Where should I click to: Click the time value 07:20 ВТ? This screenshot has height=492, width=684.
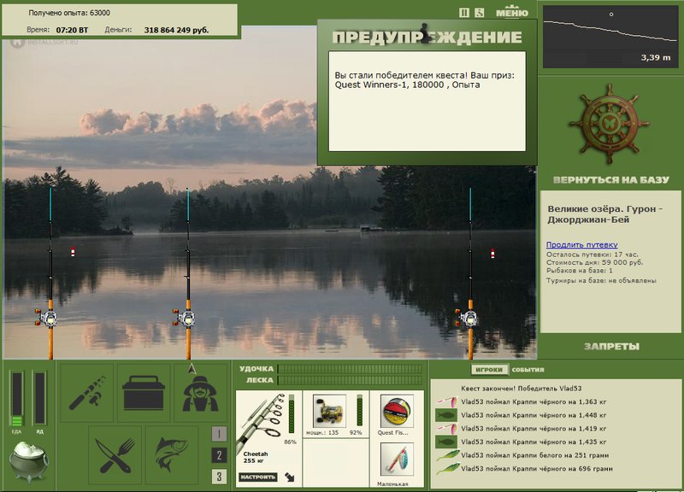[x=72, y=30]
